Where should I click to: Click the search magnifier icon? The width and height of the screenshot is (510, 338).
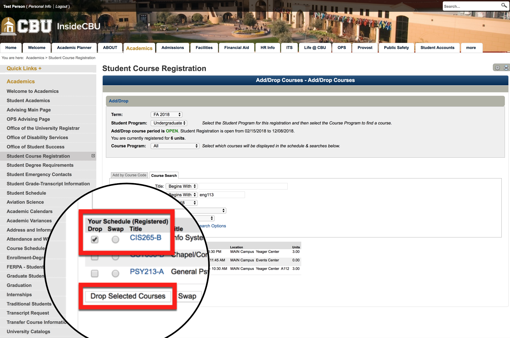(x=504, y=6)
